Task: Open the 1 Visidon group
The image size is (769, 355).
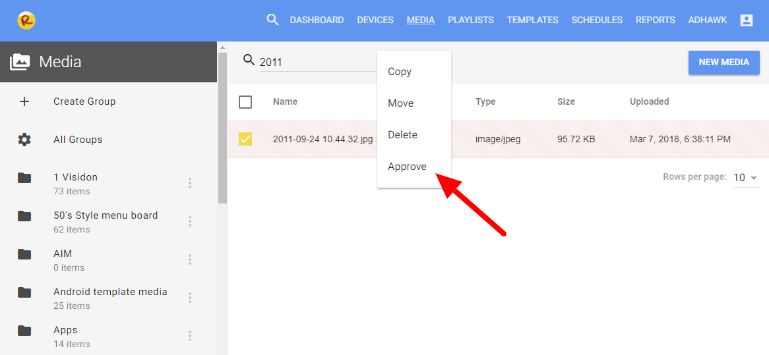Action: [76, 177]
